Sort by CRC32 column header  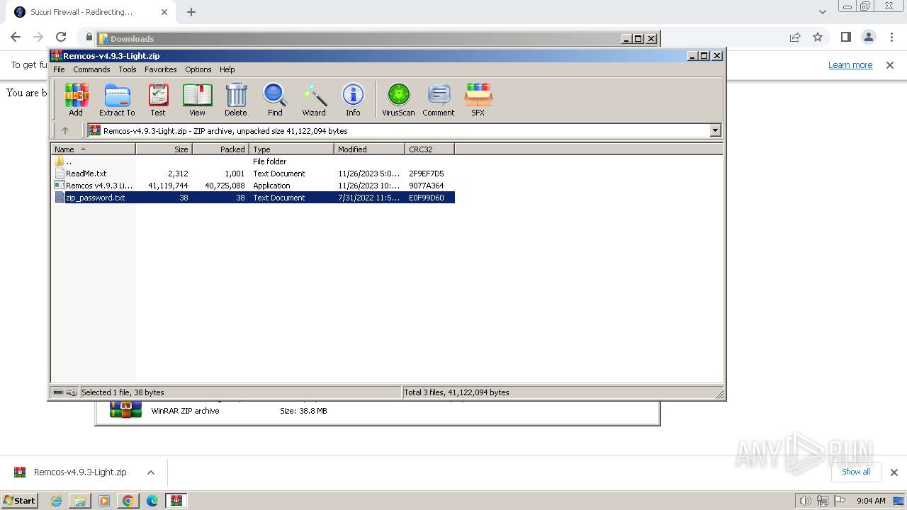click(x=429, y=149)
